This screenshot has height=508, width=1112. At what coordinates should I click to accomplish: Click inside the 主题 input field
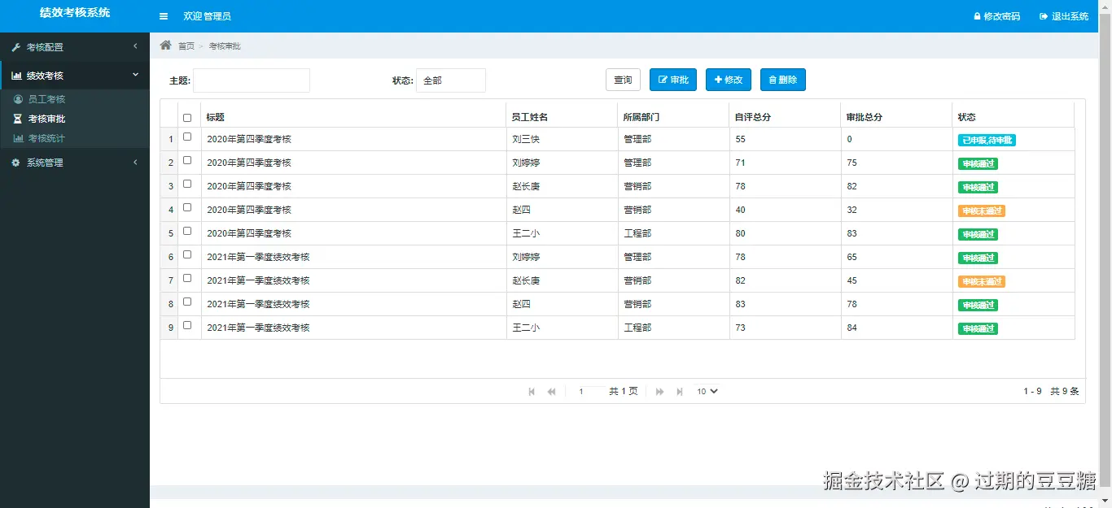coord(252,80)
